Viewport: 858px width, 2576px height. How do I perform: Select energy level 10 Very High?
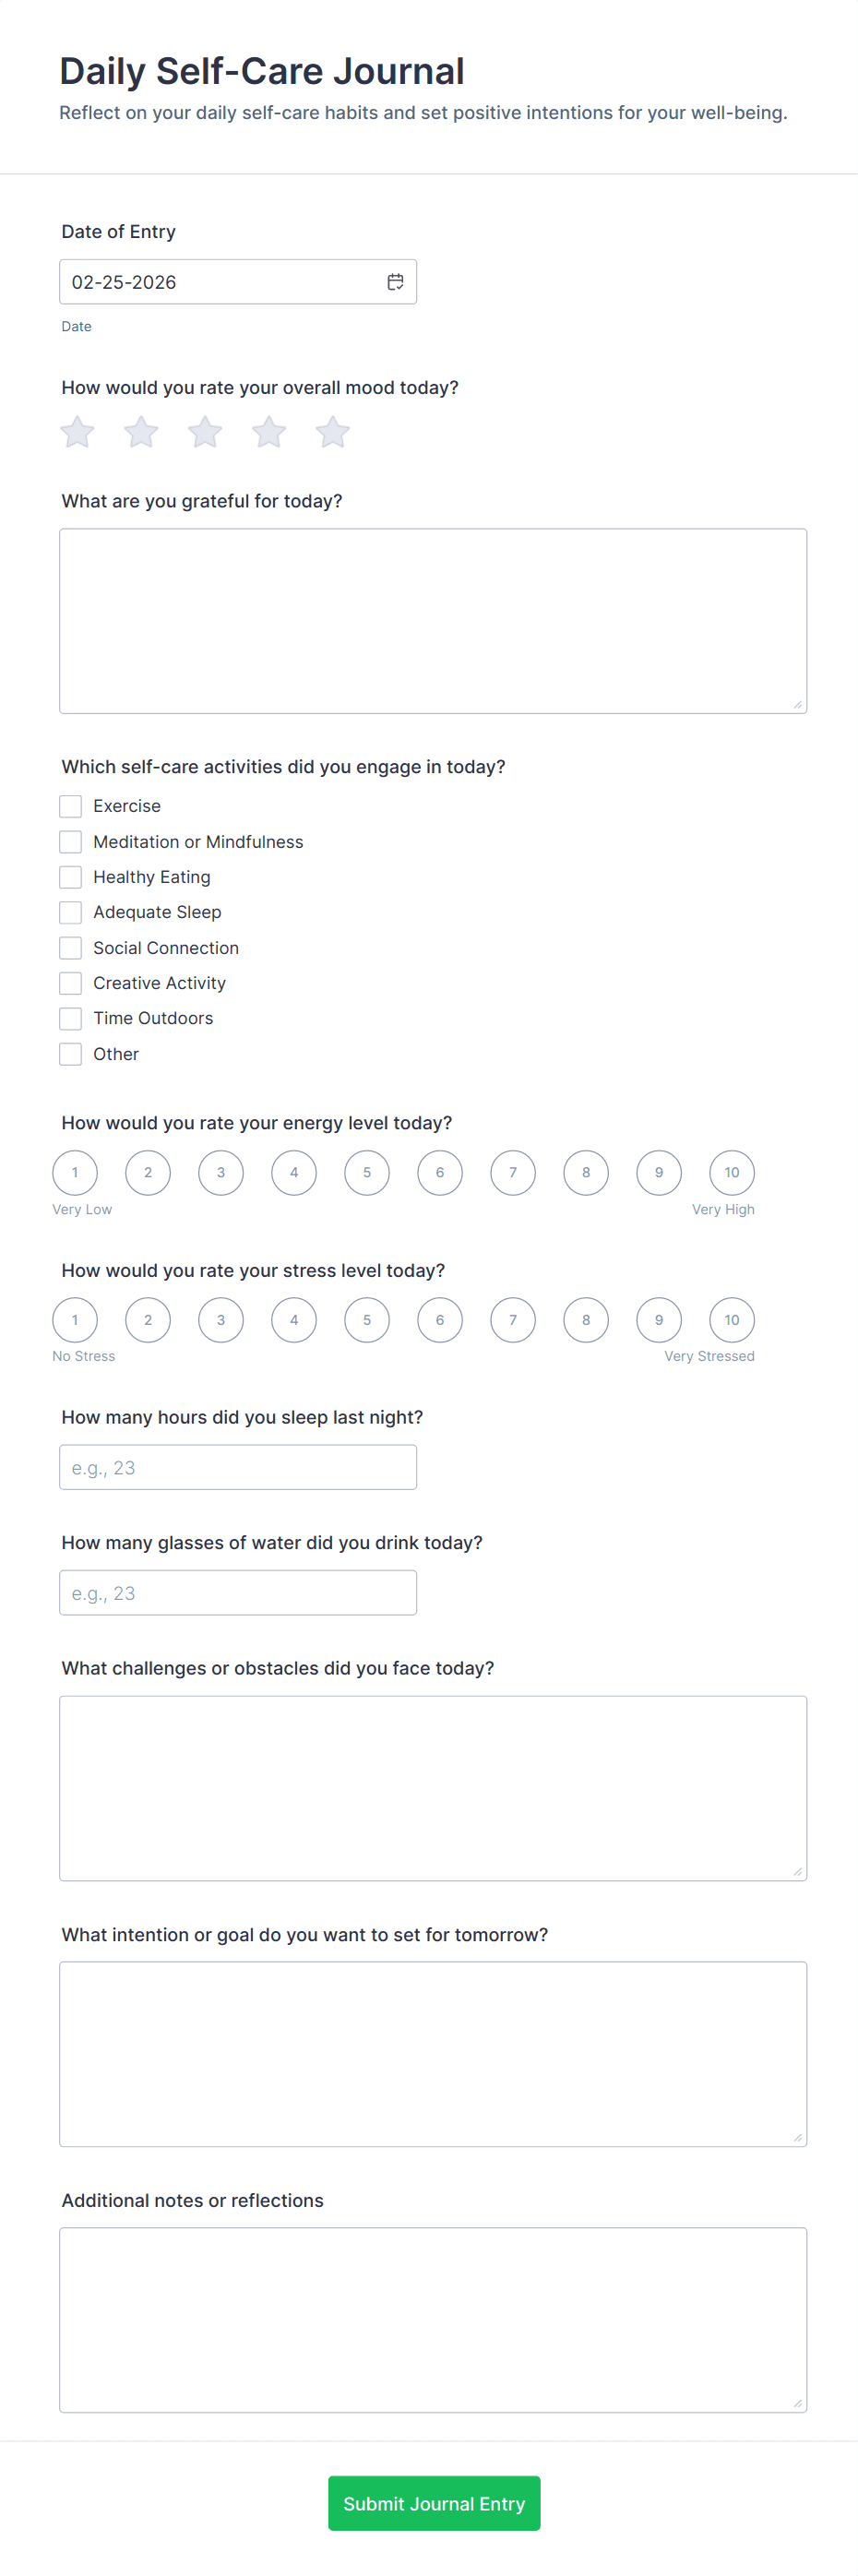[732, 1173]
